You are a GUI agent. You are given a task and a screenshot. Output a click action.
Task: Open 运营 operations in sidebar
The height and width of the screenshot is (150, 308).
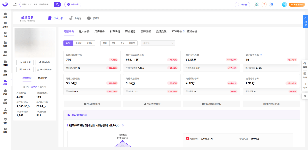[5, 54]
